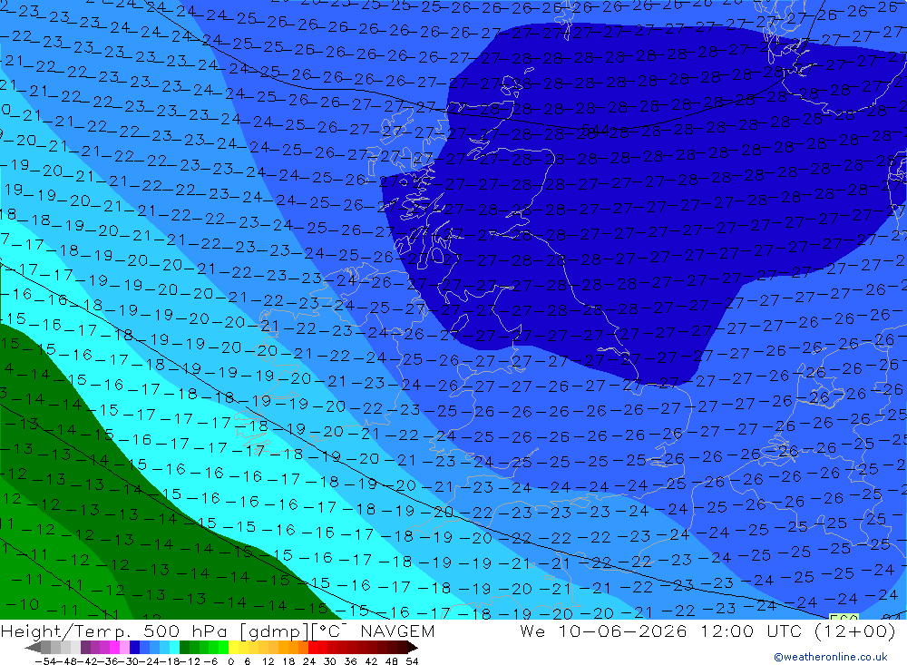Click the bright red swatch in legend

click(313, 647)
